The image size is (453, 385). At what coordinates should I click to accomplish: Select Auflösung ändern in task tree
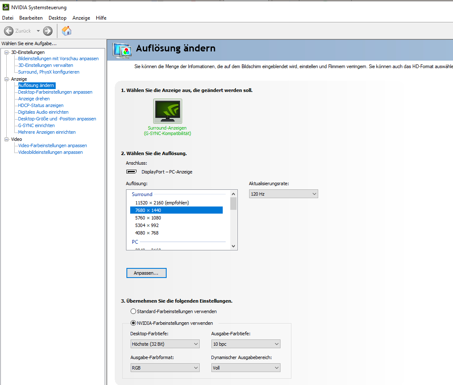tap(36, 85)
